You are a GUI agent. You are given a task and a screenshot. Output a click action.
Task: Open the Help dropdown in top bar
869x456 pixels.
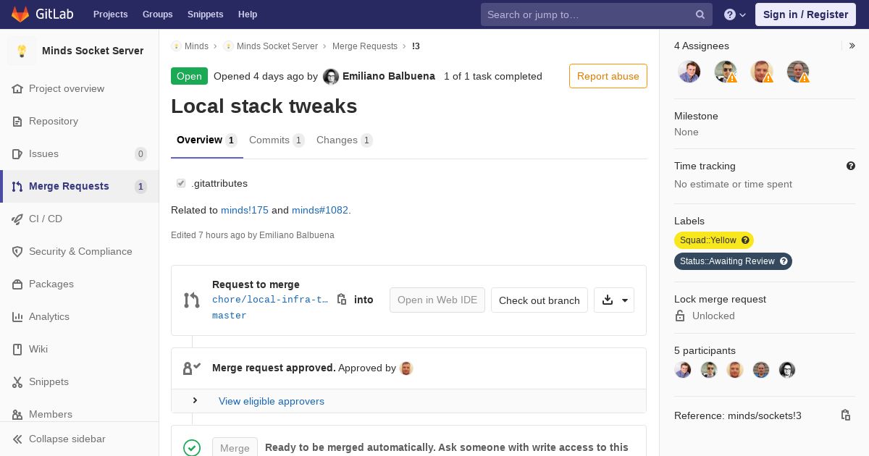[735, 14]
